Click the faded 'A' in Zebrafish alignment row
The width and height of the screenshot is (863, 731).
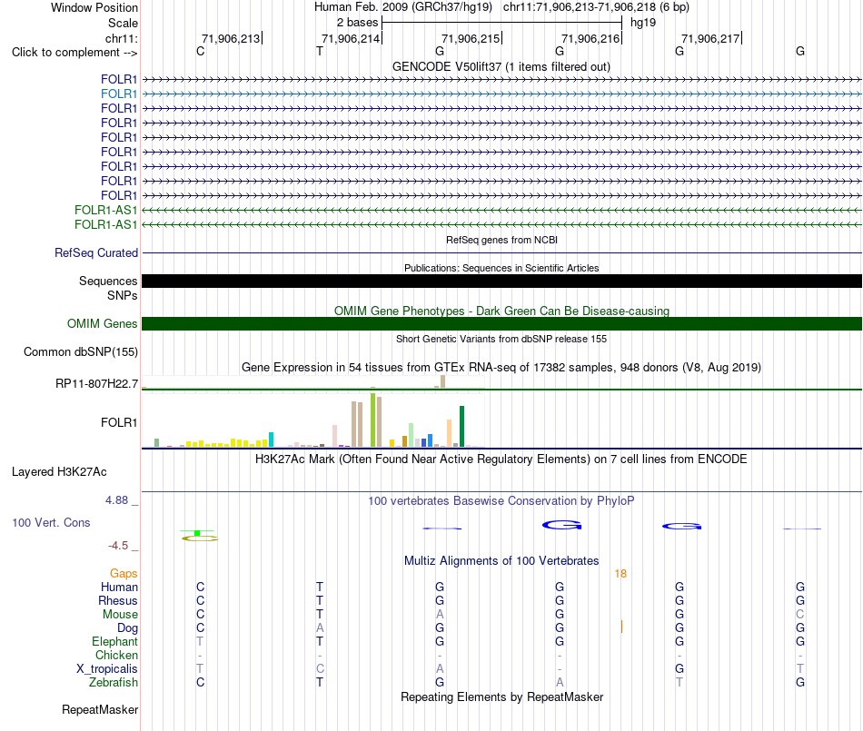[x=560, y=683]
